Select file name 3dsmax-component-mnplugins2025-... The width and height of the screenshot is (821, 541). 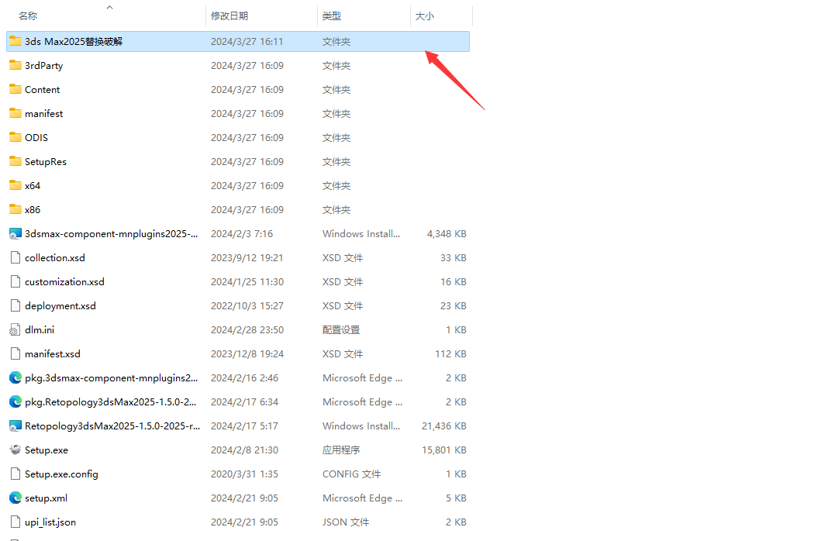click(112, 234)
